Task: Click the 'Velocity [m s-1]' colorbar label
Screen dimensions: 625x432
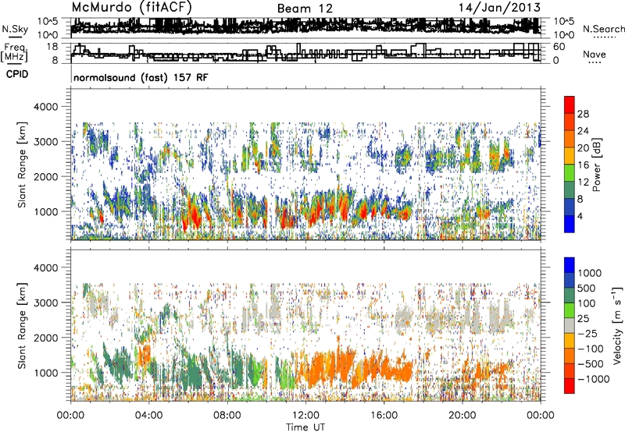Action: (x=617, y=325)
